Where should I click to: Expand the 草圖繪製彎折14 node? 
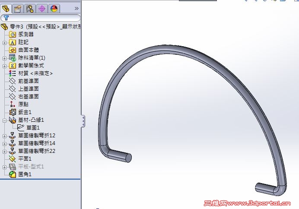4,144
